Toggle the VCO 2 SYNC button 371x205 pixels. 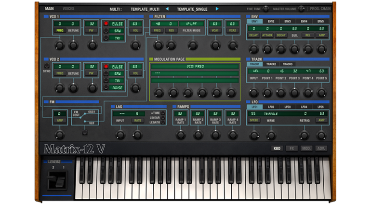click(47, 66)
